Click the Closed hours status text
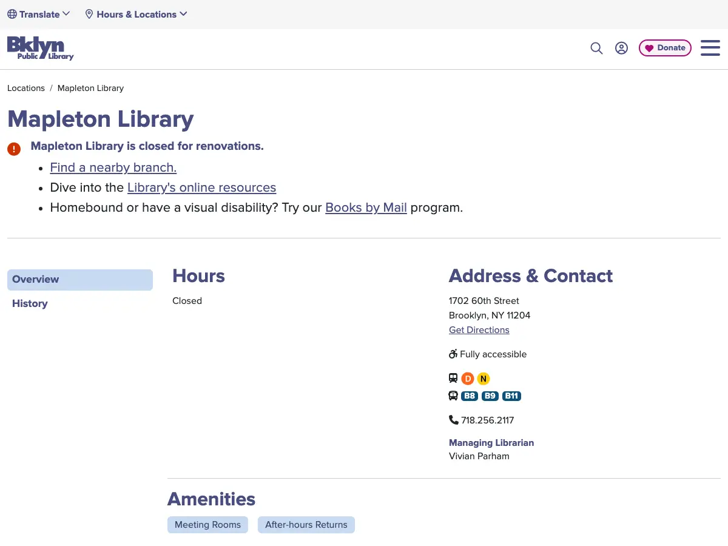 [x=187, y=301]
